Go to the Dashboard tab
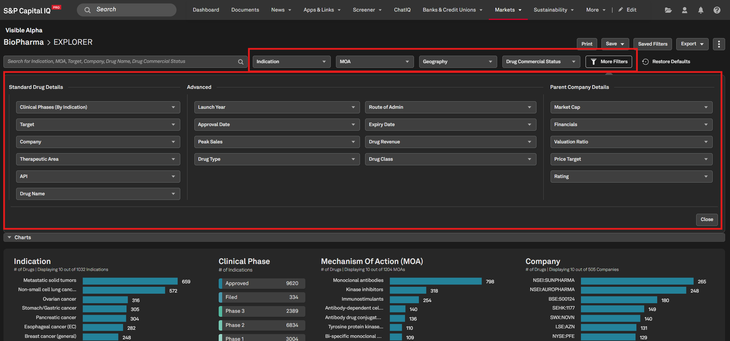This screenshot has width=730, height=341. (x=206, y=10)
